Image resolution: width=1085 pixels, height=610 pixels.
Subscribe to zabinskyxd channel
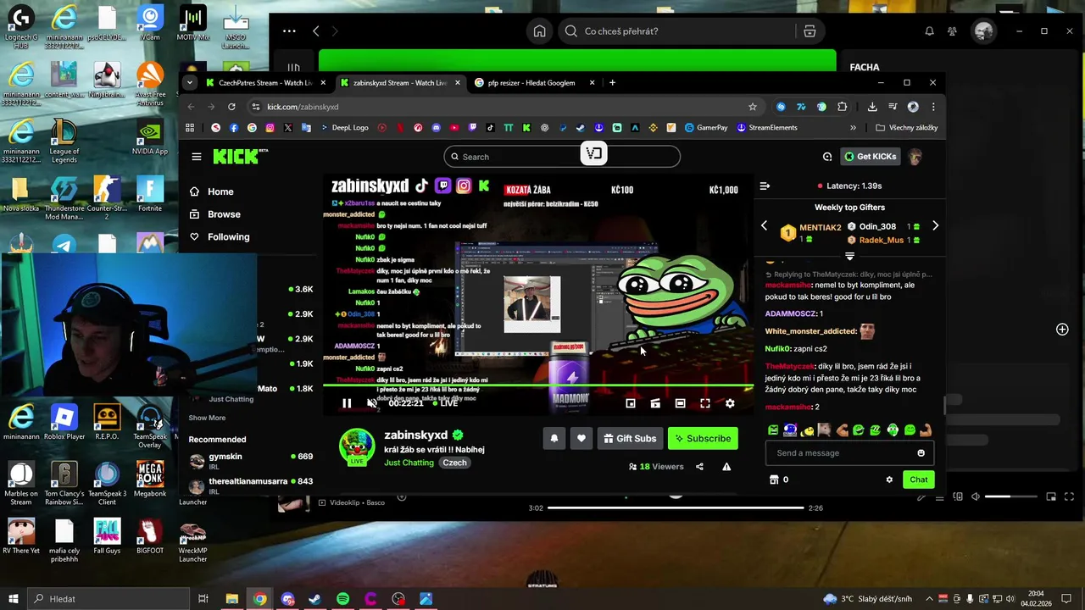[x=703, y=438]
